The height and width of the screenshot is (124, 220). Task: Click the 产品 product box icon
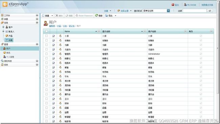pos(7,36)
